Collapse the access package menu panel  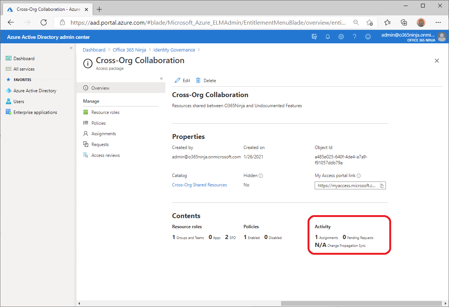point(161,78)
